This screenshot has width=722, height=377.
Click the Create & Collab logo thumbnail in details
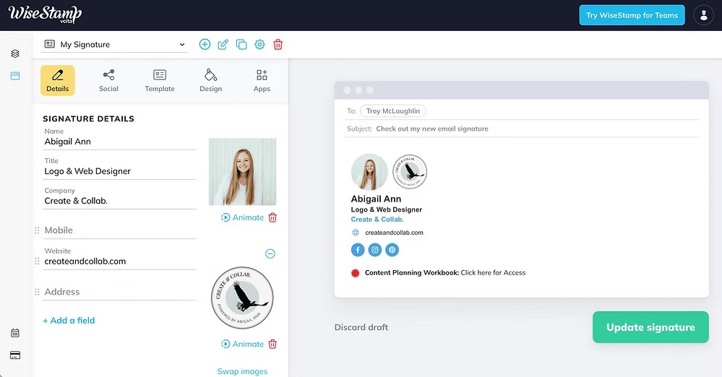pos(242,298)
